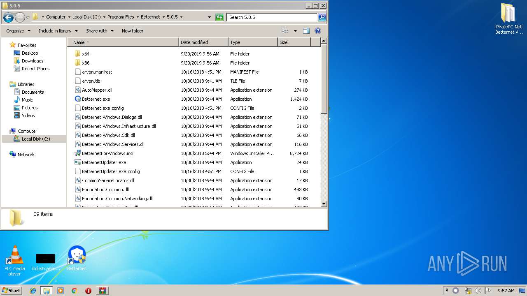Open VLC media player desktop shortcut
The height and width of the screenshot is (296, 527).
coord(14,261)
